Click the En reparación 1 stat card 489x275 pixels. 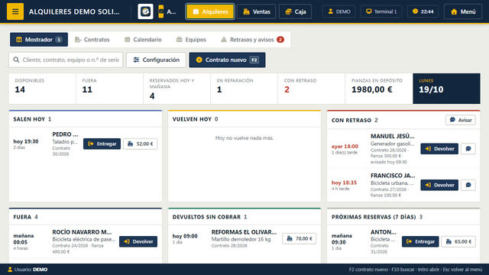[x=244, y=89]
